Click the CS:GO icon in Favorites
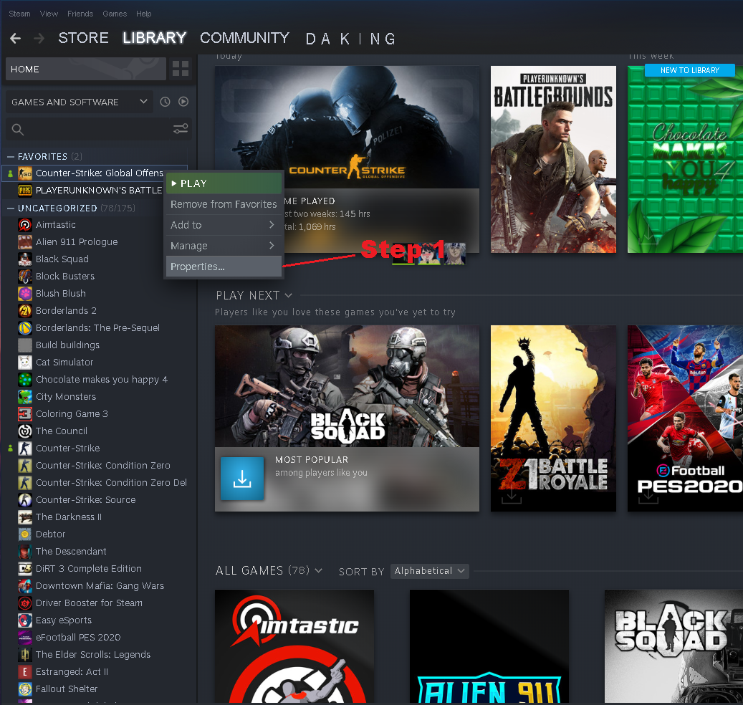The image size is (743, 705). tap(24, 173)
